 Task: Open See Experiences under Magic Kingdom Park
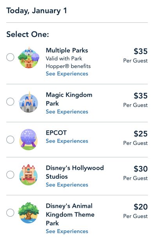click(67, 112)
